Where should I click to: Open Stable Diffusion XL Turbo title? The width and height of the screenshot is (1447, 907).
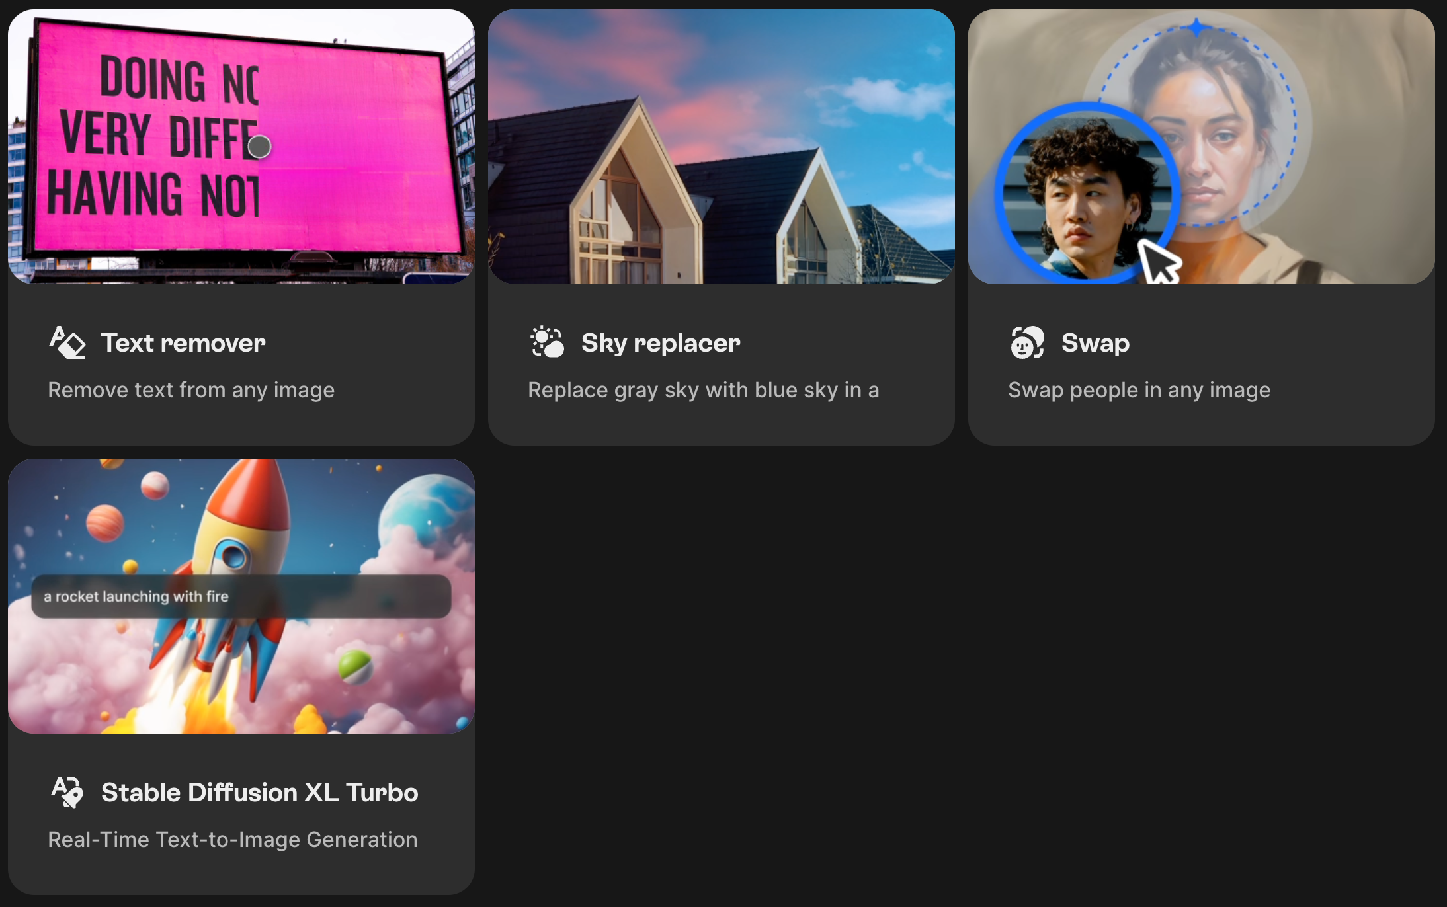click(x=259, y=793)
